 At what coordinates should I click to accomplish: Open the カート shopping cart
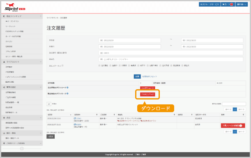point(228,5)
